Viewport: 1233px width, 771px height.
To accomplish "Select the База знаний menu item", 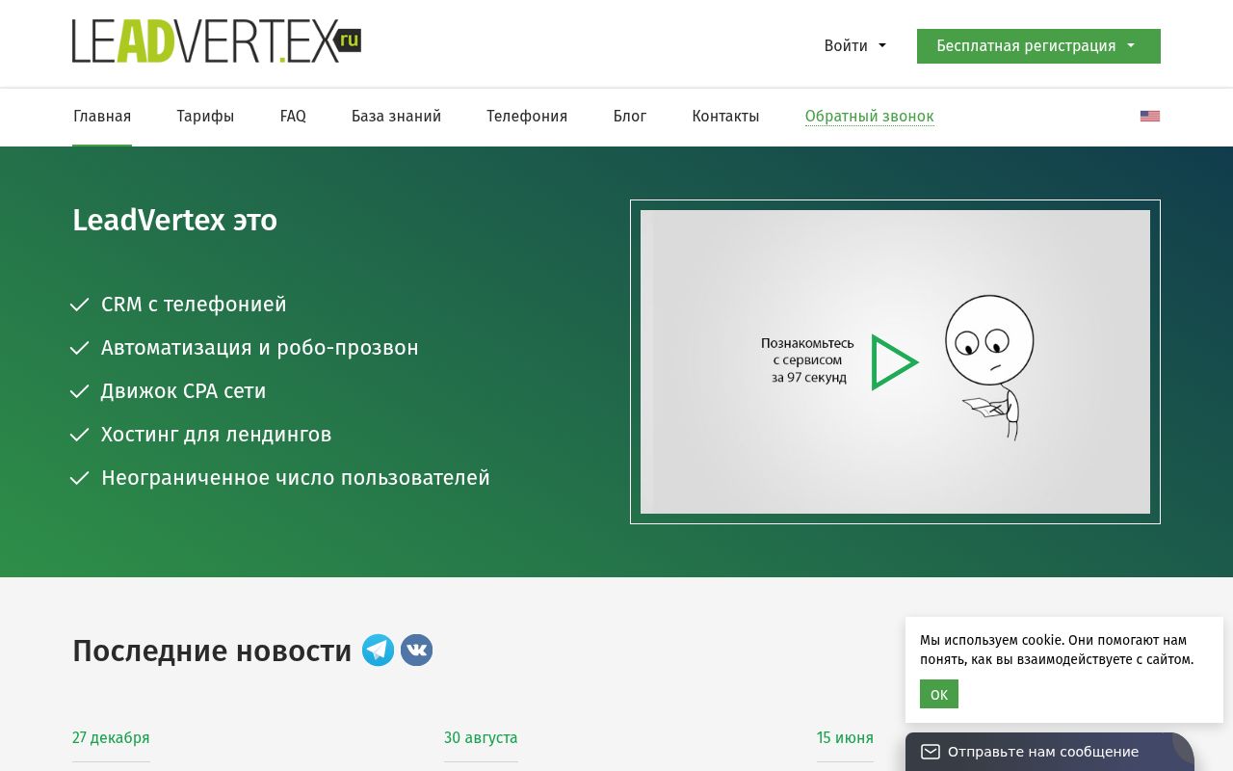I will point(396,117).
